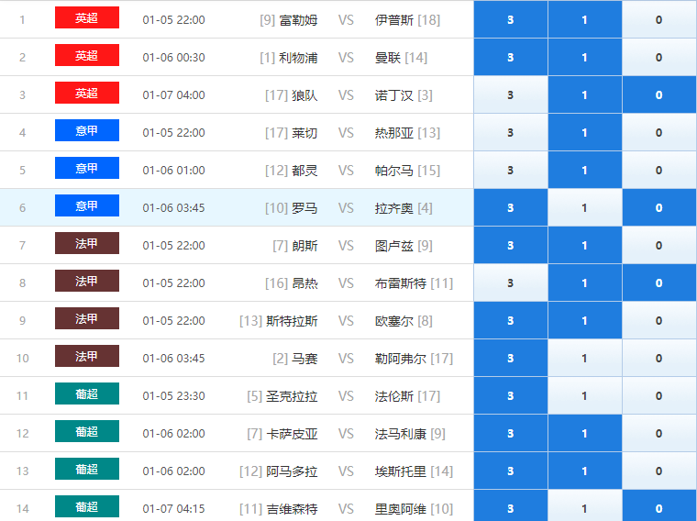
Task: Click the 法甲 tag for 马赛 match
Action: [87, 356]
